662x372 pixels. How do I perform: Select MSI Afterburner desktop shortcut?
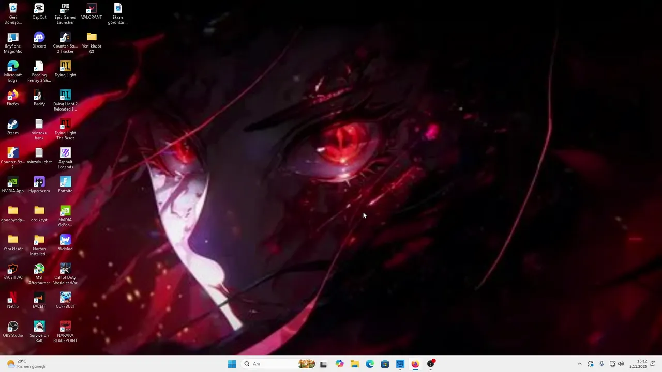[39, 274]
